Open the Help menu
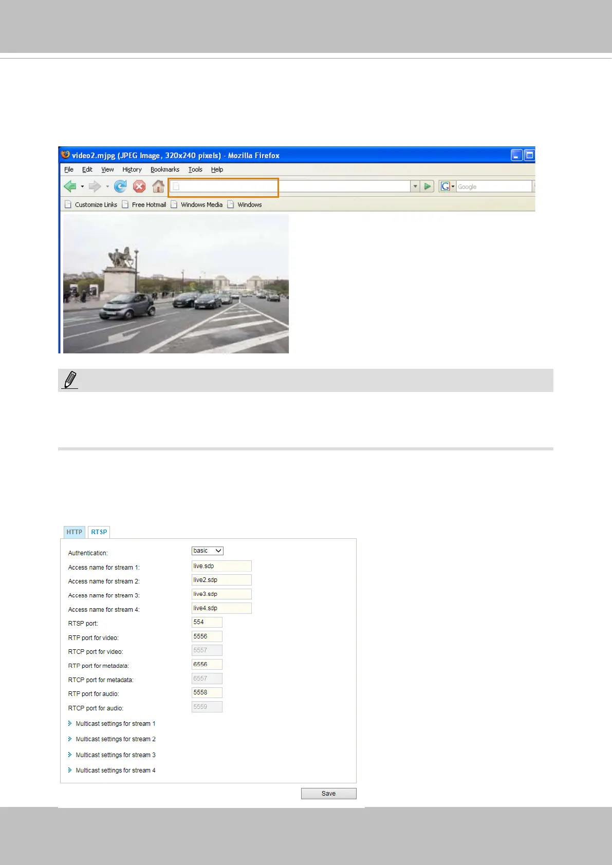 [x=217, y=170]
